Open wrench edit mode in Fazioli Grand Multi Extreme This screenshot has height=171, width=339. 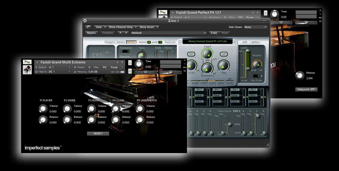point(27,62)
